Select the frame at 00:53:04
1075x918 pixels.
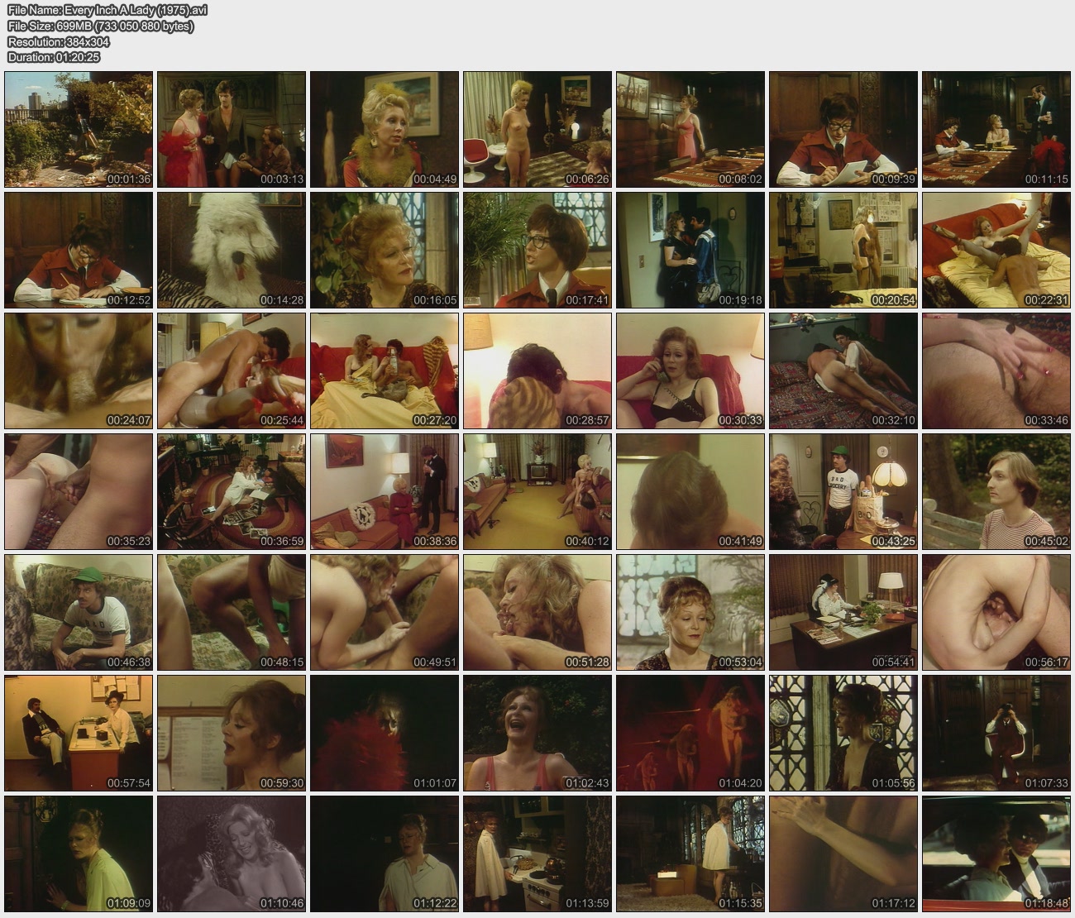pos(690,612)
